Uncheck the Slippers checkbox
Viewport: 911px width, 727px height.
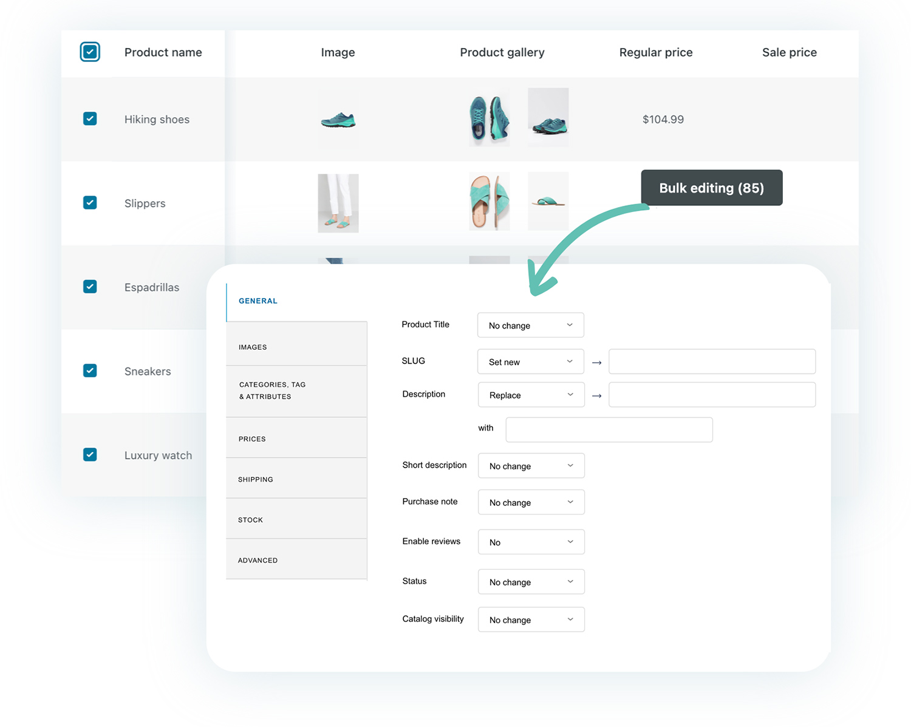[90, 203]
